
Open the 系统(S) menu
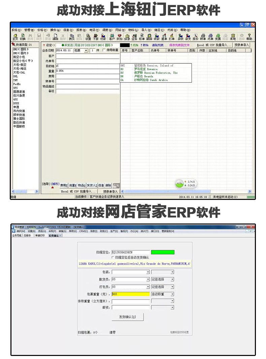click(16, 30)
